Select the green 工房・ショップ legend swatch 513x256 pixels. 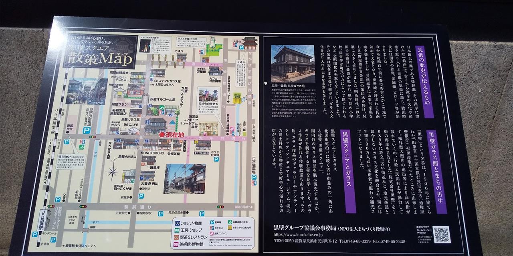point(177,230)
